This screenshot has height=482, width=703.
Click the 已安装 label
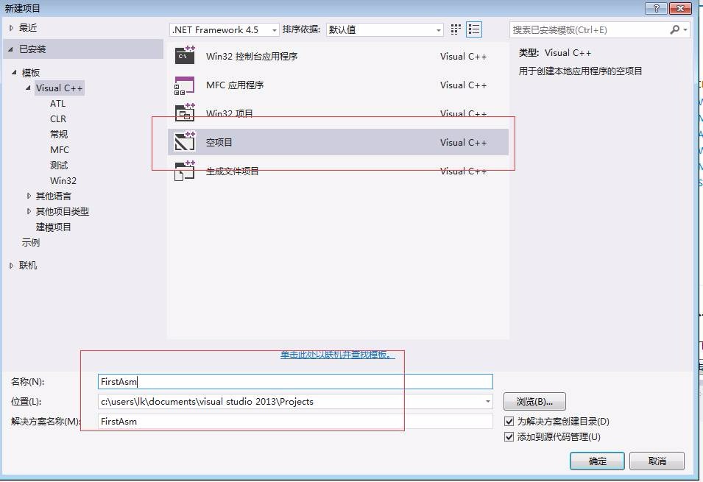[x=32, y=49]
